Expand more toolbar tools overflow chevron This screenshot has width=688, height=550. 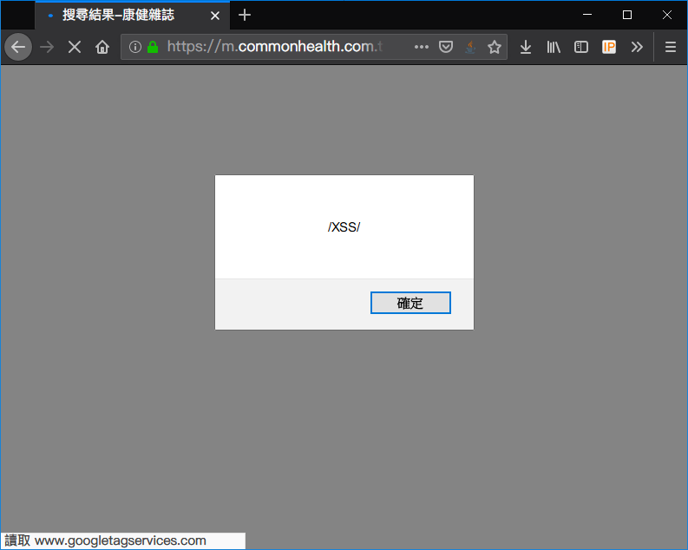pyautogui.click(x=637, y=47)
